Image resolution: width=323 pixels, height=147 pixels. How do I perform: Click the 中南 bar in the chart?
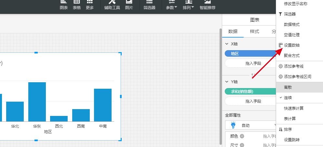click(x=103, y=105)
